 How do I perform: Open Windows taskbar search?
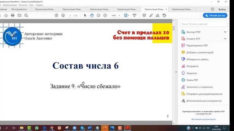click(x=7, y=128)
